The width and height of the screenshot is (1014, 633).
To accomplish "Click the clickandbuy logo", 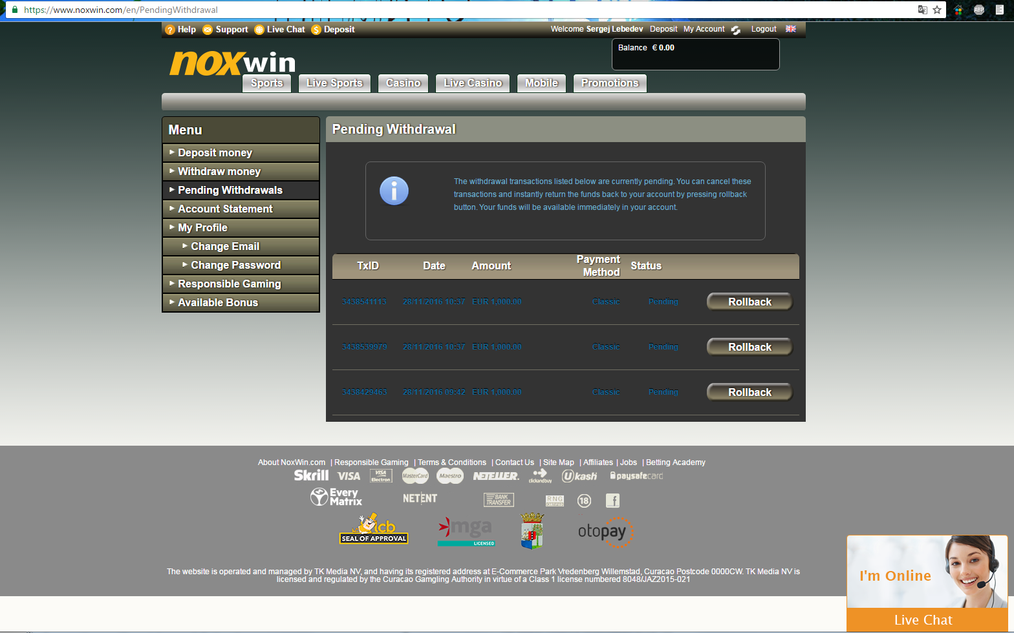I will [540, 476].
